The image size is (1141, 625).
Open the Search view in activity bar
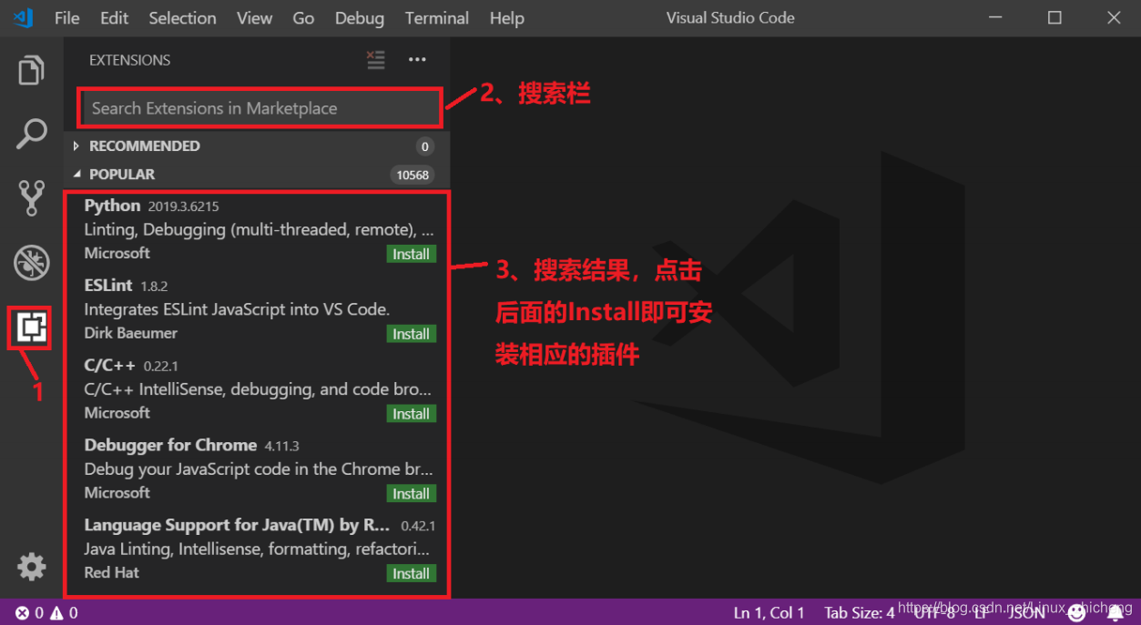pyautogui.click(x=31, y=134)
